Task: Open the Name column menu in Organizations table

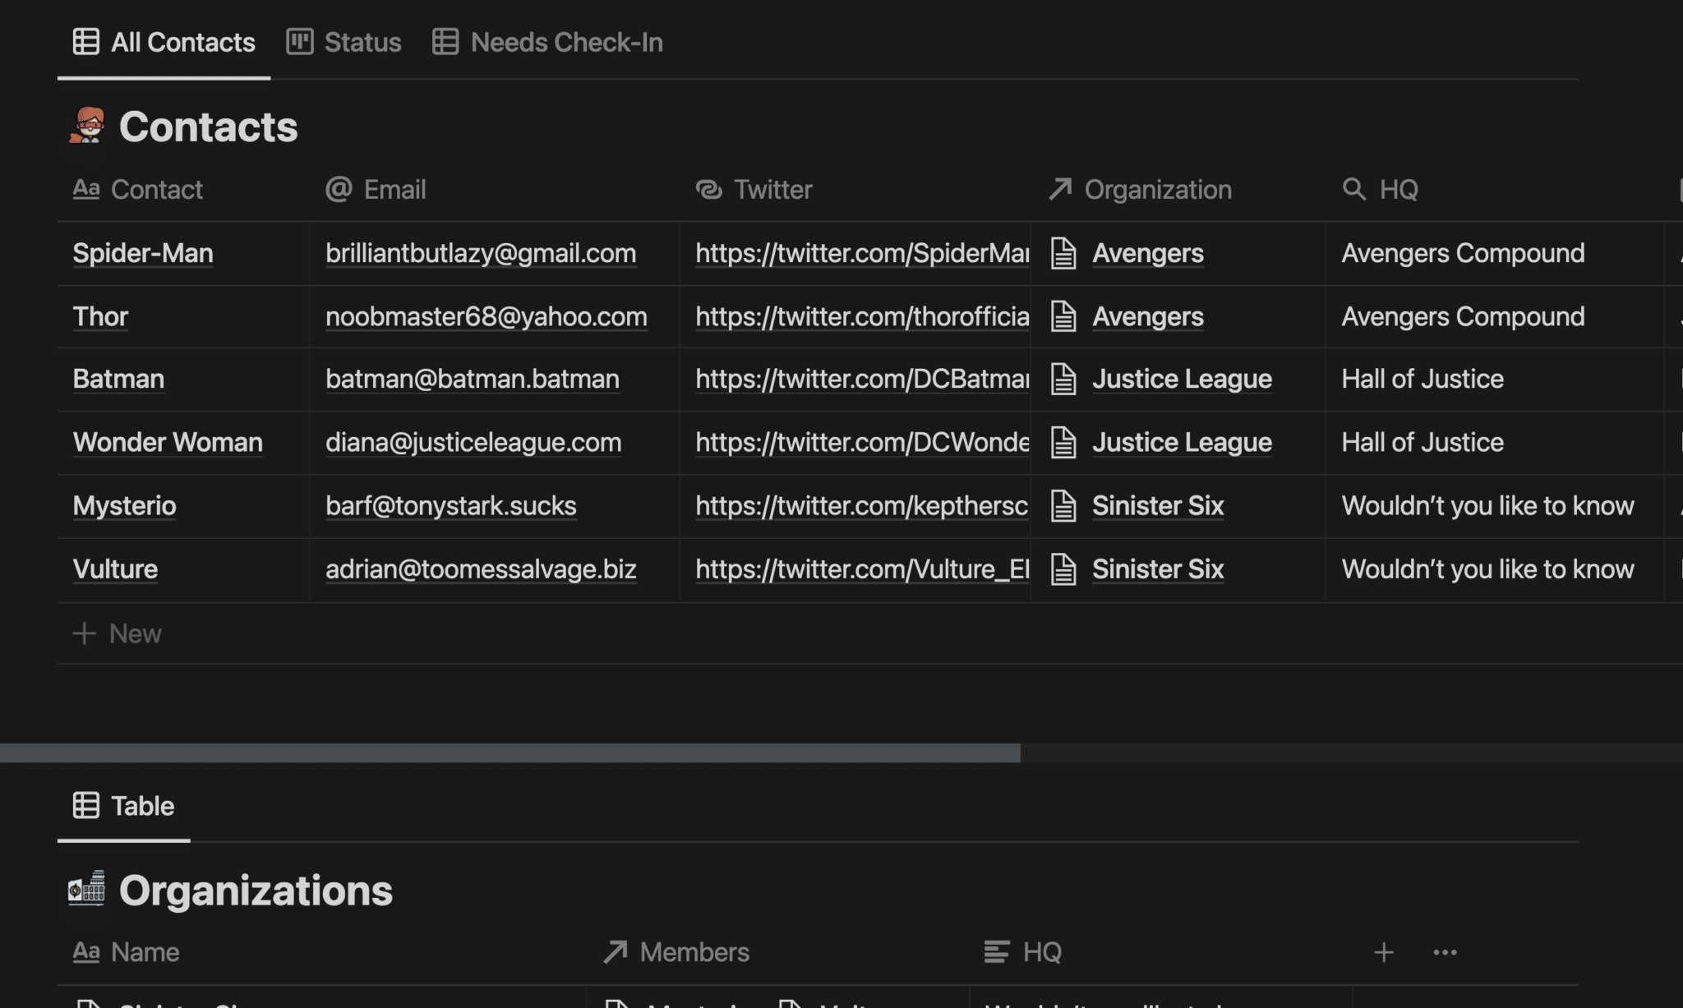Action: 145,951
